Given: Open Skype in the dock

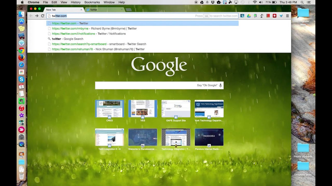Looking at the screenshot, I should [x=22, y=79].
